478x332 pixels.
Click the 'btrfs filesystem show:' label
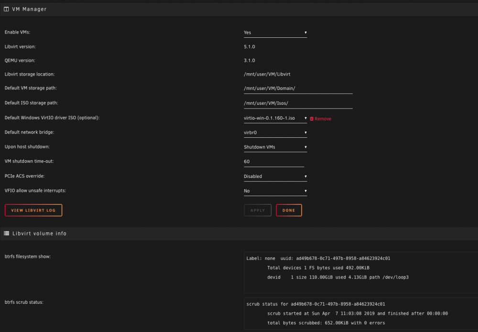click(x=28, y=256)
